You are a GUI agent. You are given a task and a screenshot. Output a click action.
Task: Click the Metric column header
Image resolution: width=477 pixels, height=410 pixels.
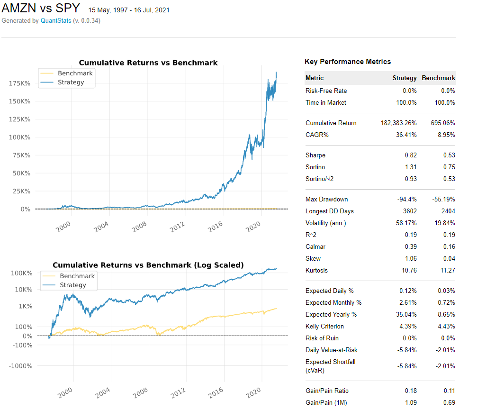[x=315, y=78]
